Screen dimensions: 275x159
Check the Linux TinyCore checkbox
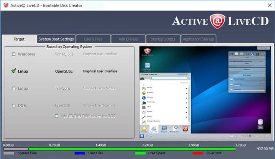[13, 88]
